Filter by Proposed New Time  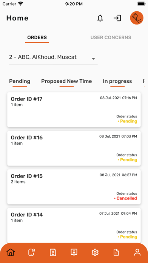pyautogui.click(x=66, y=81)
